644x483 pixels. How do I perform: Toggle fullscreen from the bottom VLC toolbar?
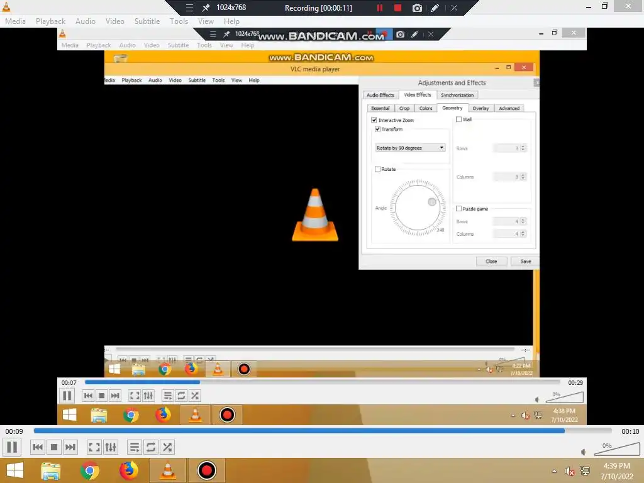(94, 447)
